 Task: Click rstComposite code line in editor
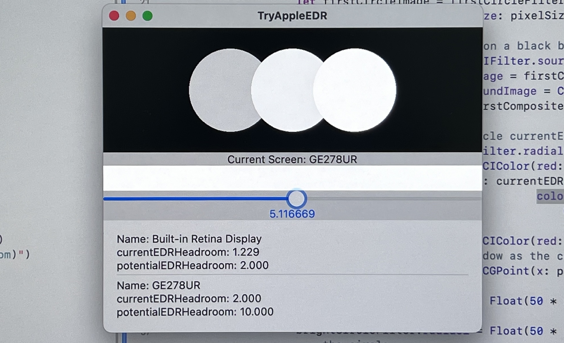pos(523,106)
